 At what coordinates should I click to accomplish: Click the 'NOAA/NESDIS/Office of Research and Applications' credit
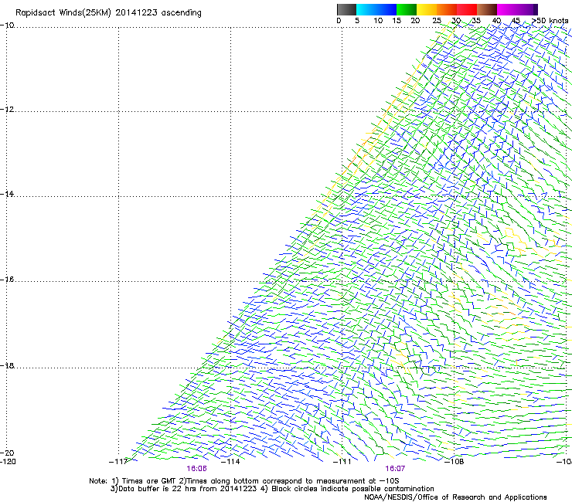tap(455, 497)
